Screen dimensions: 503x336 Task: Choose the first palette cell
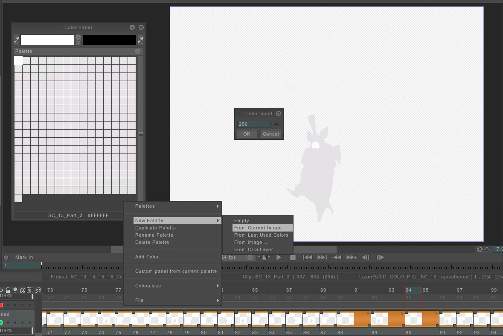18,61
